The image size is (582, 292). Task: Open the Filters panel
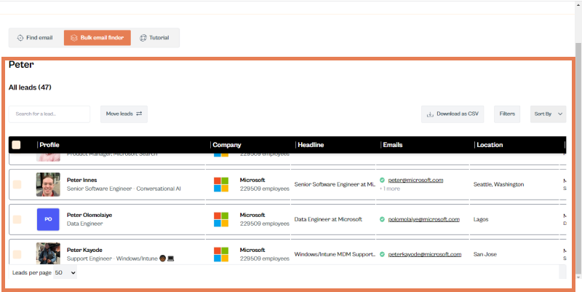pos(507,114)
